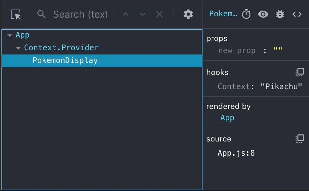This screenshot has width=309, height=191.
Task: Select App in the component tree
Action: point(23,35)
